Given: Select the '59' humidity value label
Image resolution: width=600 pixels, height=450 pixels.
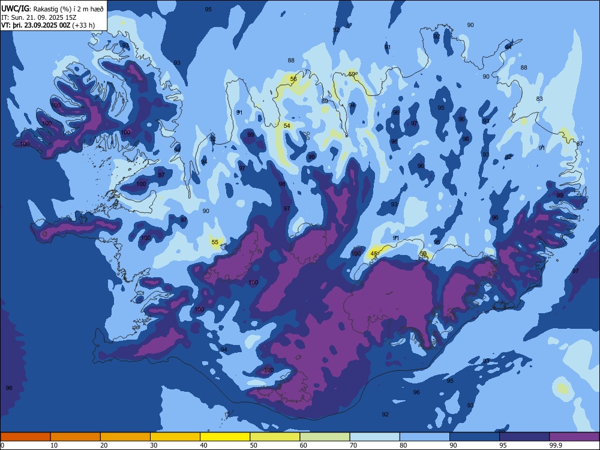Looking at the screenshot, I should coord(352,74).
